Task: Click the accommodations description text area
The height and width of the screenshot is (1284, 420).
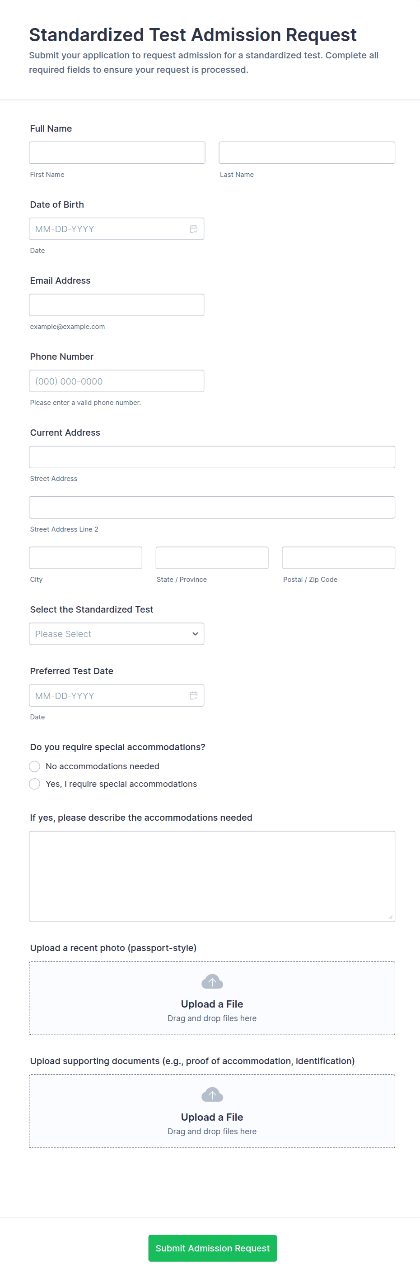Action: (x=212, y=876)
